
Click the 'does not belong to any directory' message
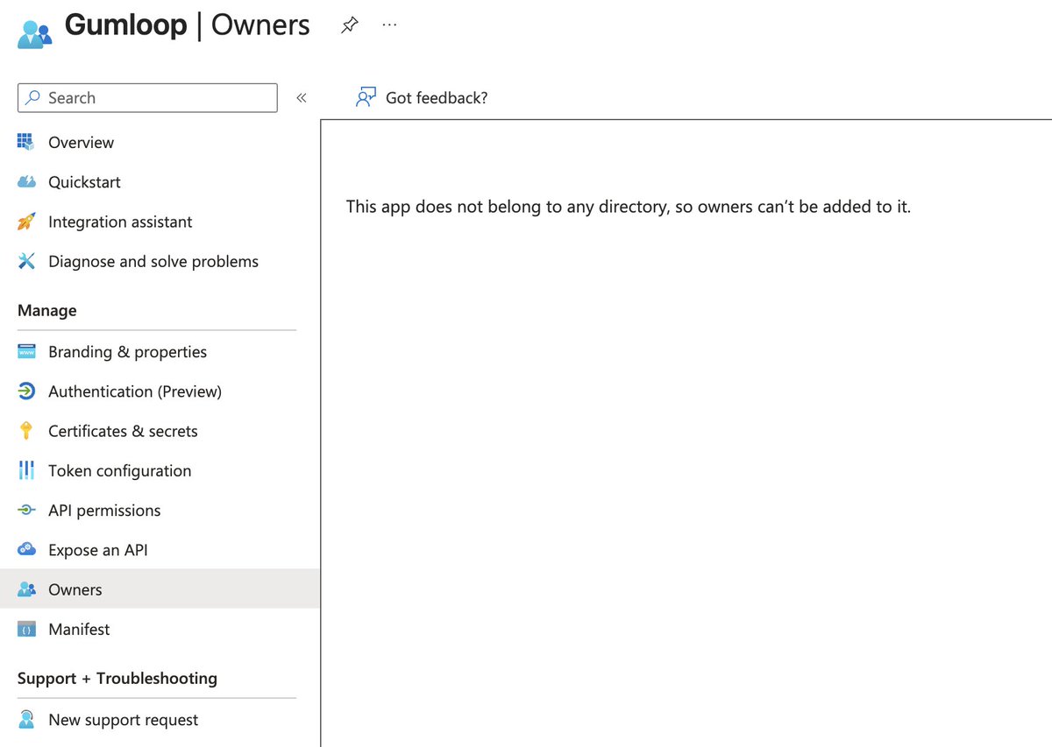(x=629, y=207)
